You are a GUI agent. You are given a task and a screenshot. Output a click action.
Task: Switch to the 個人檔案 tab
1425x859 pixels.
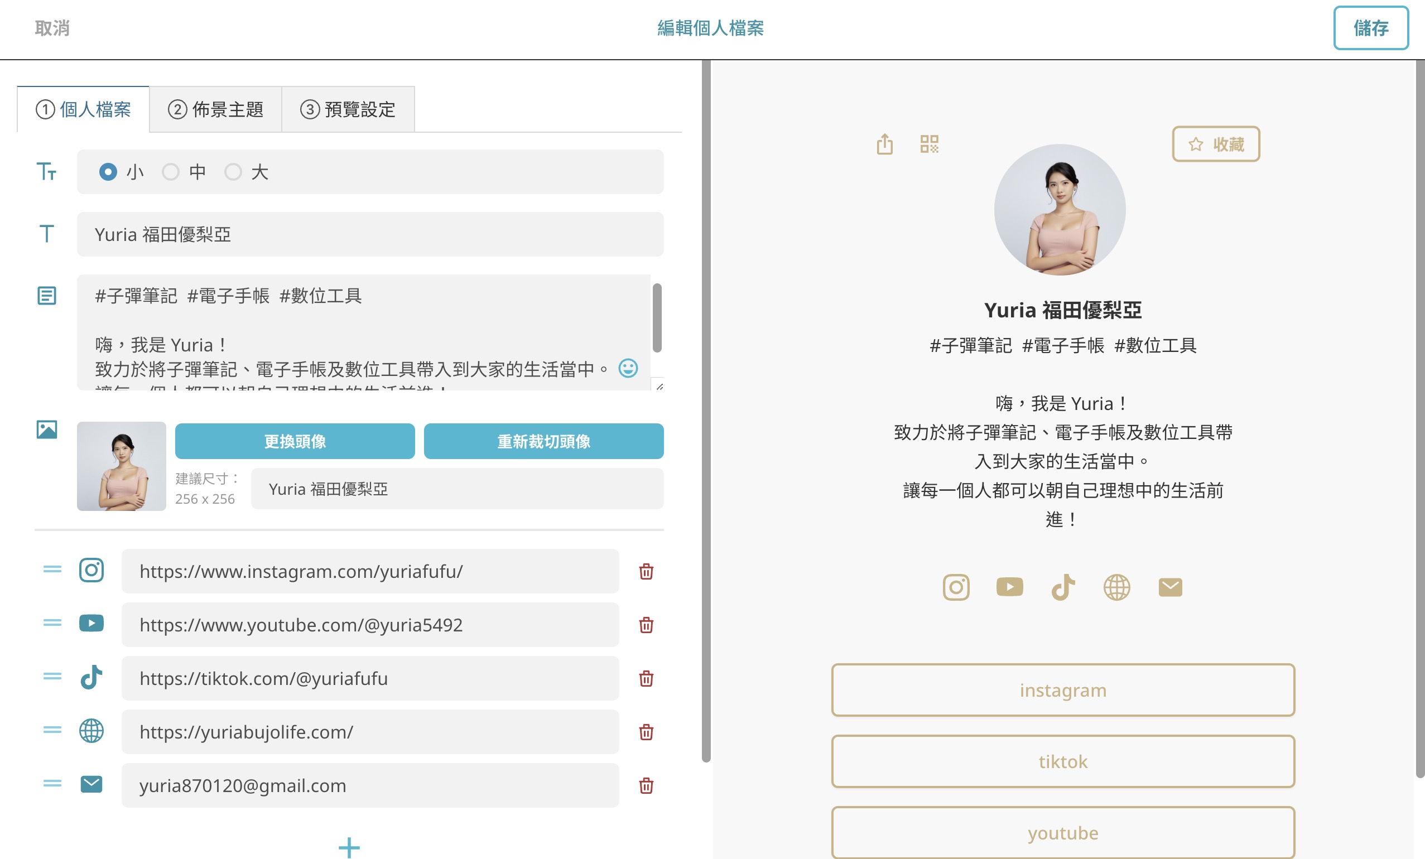pos(83,109)
